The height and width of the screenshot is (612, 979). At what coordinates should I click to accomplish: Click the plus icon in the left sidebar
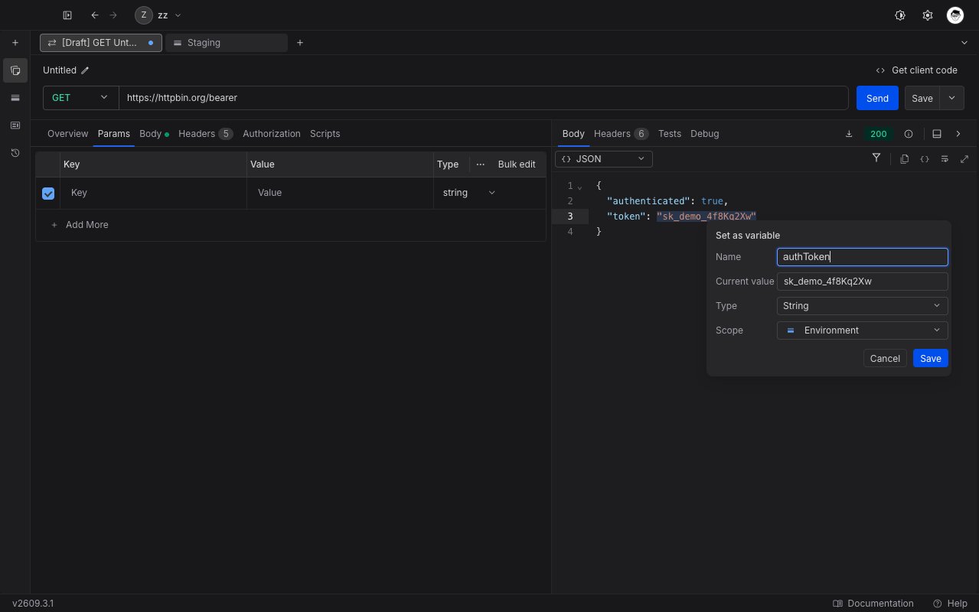[15, 43]
